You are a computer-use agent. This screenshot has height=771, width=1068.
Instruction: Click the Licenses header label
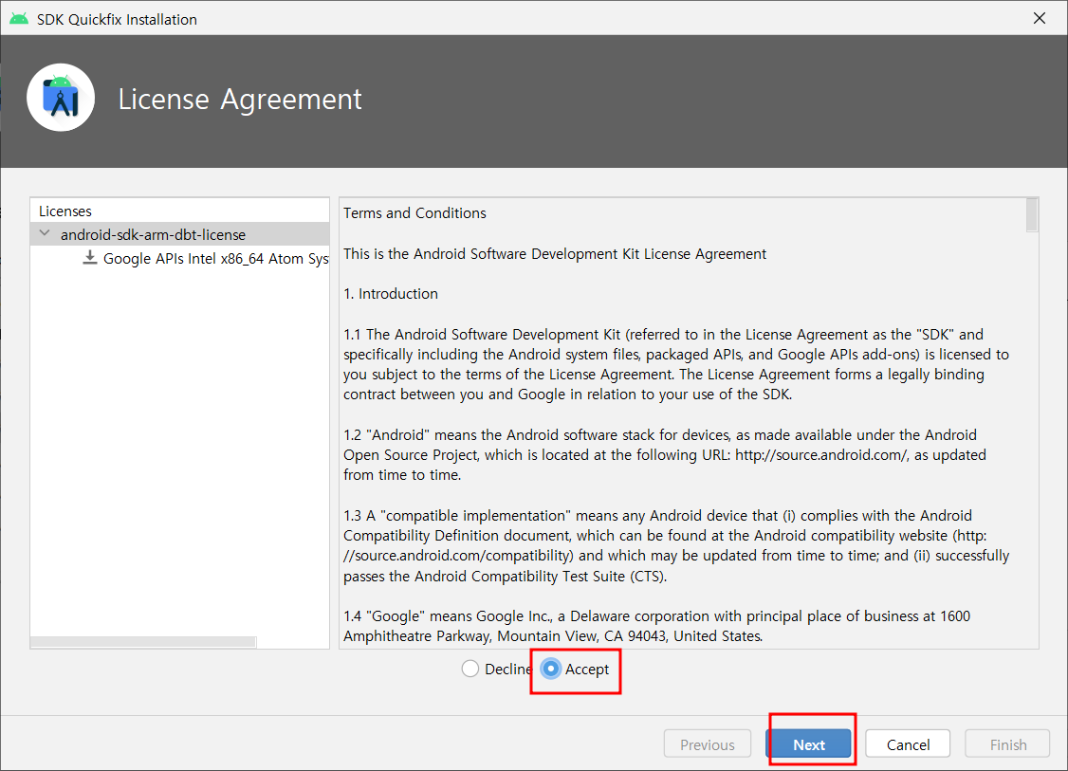coord(65,211)
